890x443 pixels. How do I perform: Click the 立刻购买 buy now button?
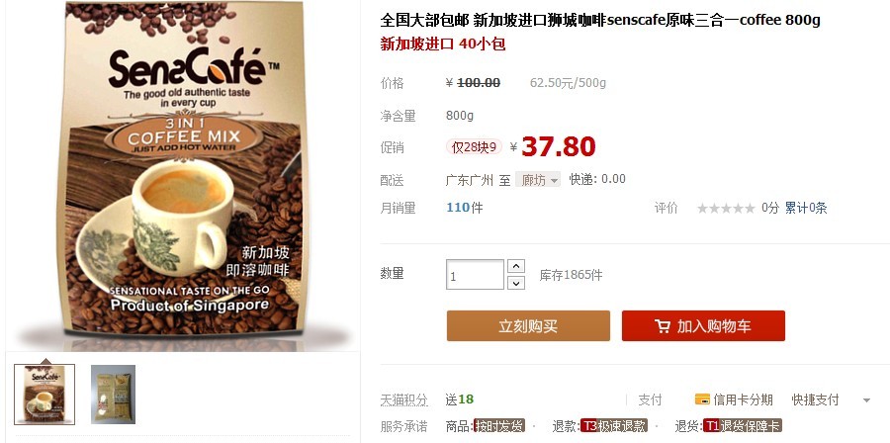click(528, 325)
